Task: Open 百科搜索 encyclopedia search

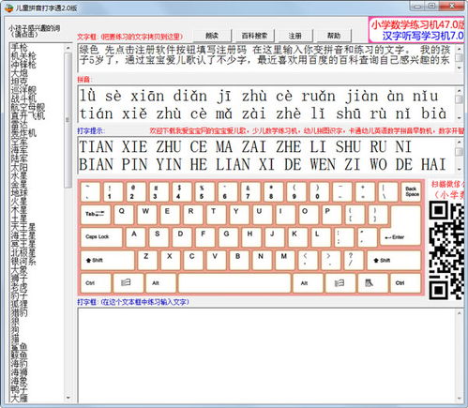Action: point(254,36)
